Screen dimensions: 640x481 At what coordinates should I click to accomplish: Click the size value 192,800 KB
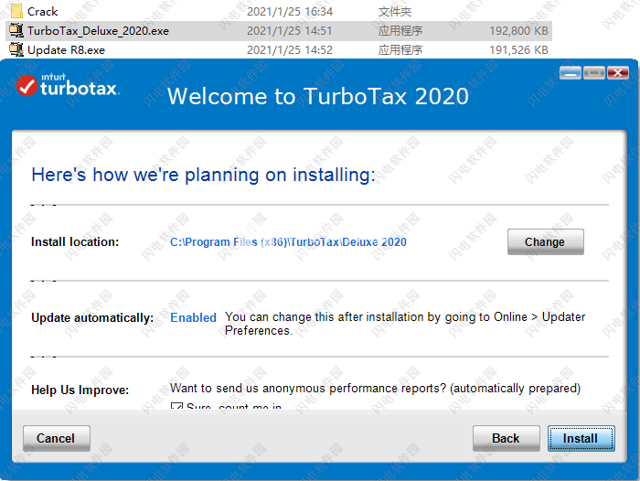click(x=518, y=31)
